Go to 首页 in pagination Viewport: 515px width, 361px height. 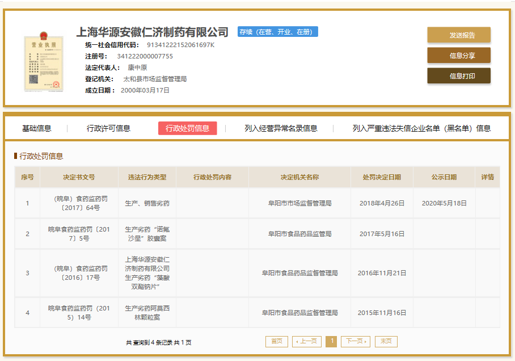point(276,341)
